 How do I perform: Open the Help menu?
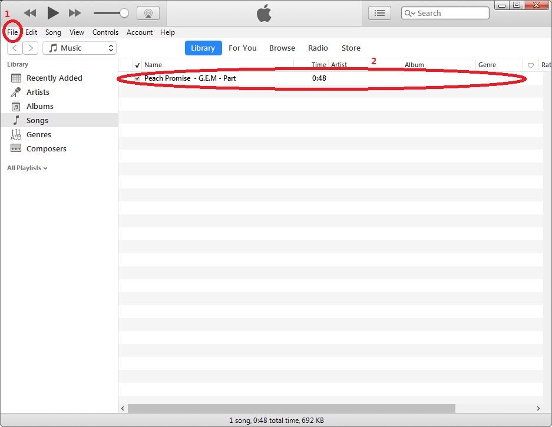(x=167, y=32)
